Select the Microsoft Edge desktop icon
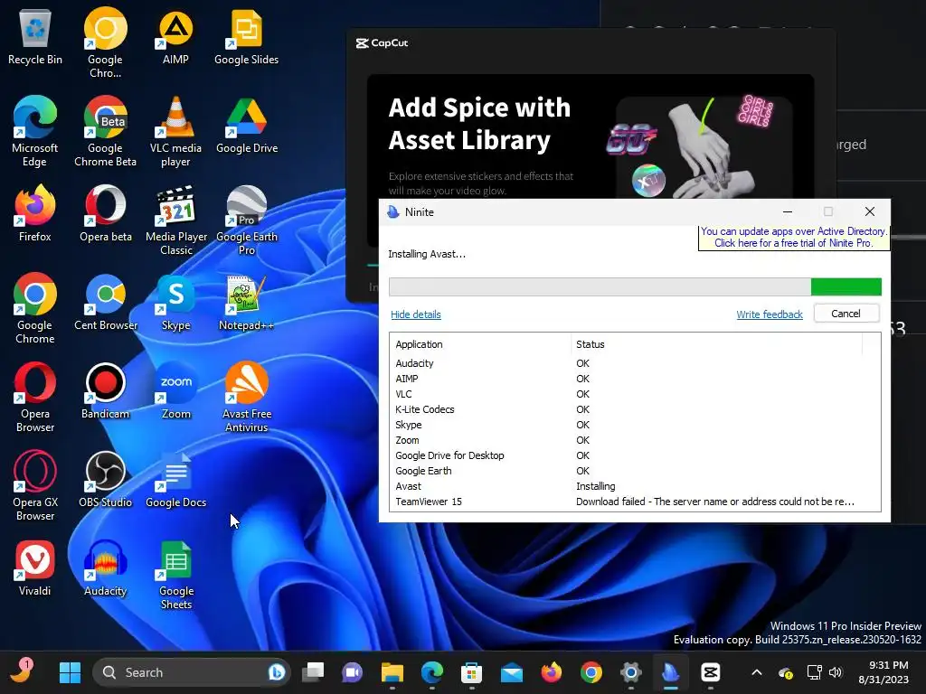926x694 pixels. 35,132
